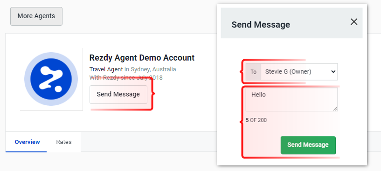Click the Send Message dialog title
Image resolution: width=381 pixels, height=171 pixels.
tap(261, 25)
